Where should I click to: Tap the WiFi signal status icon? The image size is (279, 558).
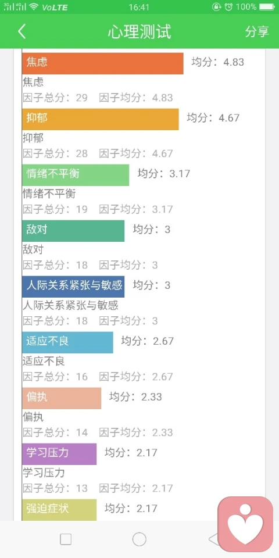34,7
